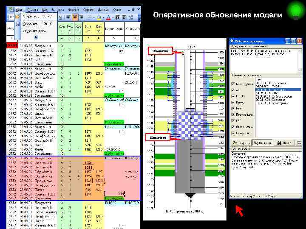Open the Сервис menu
The image size is (306, 229).
88,9
